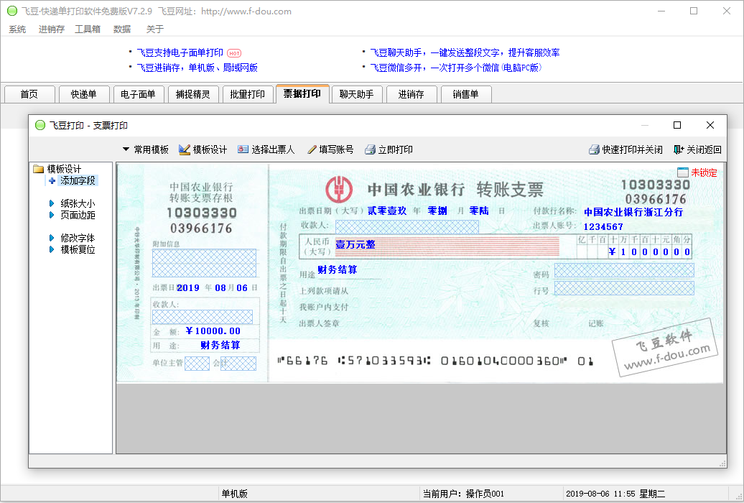Image resolution: width=744 pixels, height=503 pixels.
Task: Expand the 模板复位 arrow
Action: [52, 249]
